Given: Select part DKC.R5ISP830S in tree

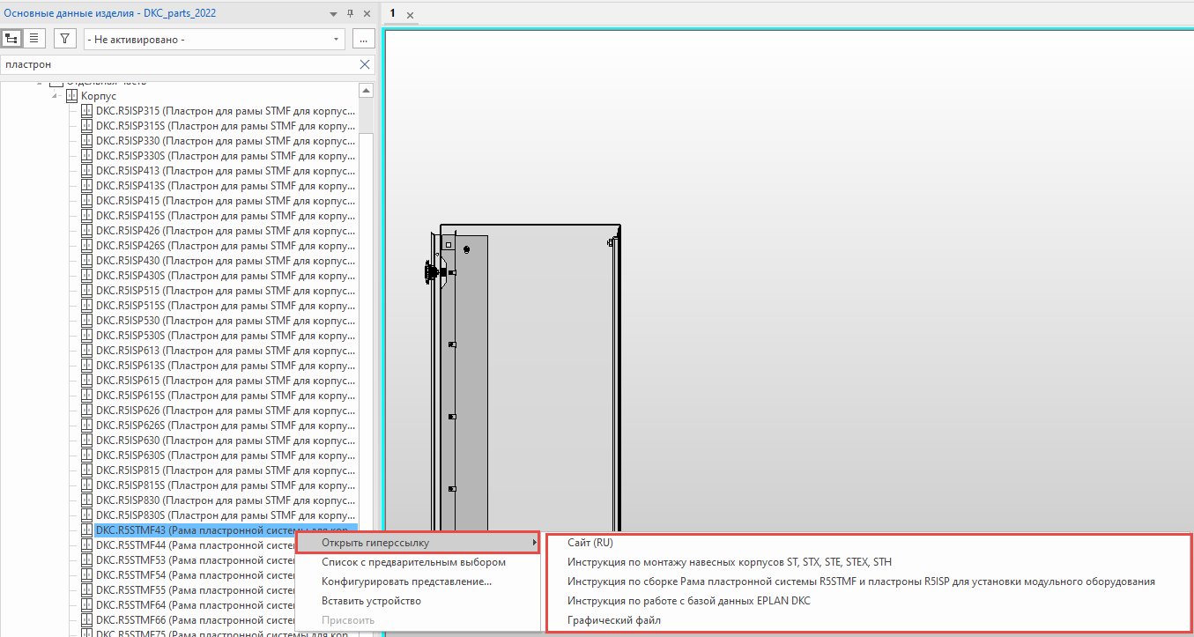Looking at the screenshot, I should click(226, 515).
